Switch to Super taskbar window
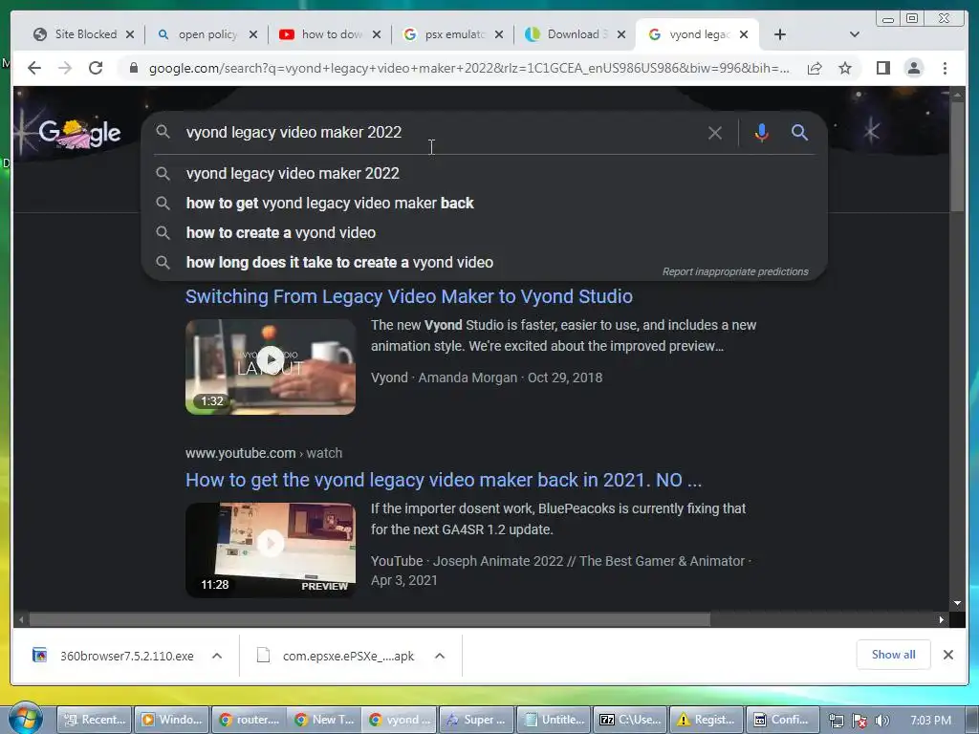 pos(477,720)
